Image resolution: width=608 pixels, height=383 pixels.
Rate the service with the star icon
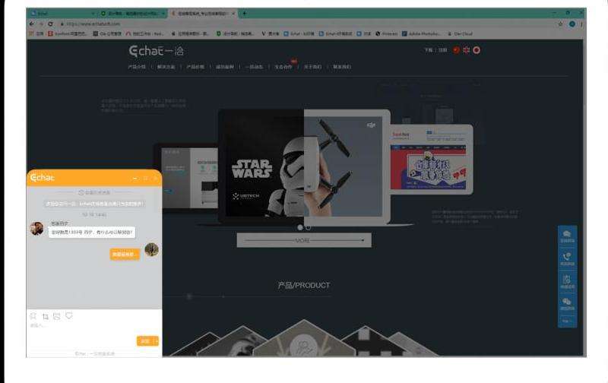(x=33, y=316)
